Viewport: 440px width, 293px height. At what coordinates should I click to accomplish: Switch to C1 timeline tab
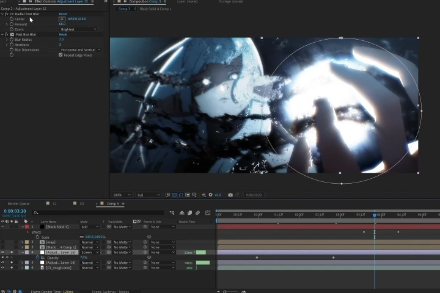coord(55,204)
